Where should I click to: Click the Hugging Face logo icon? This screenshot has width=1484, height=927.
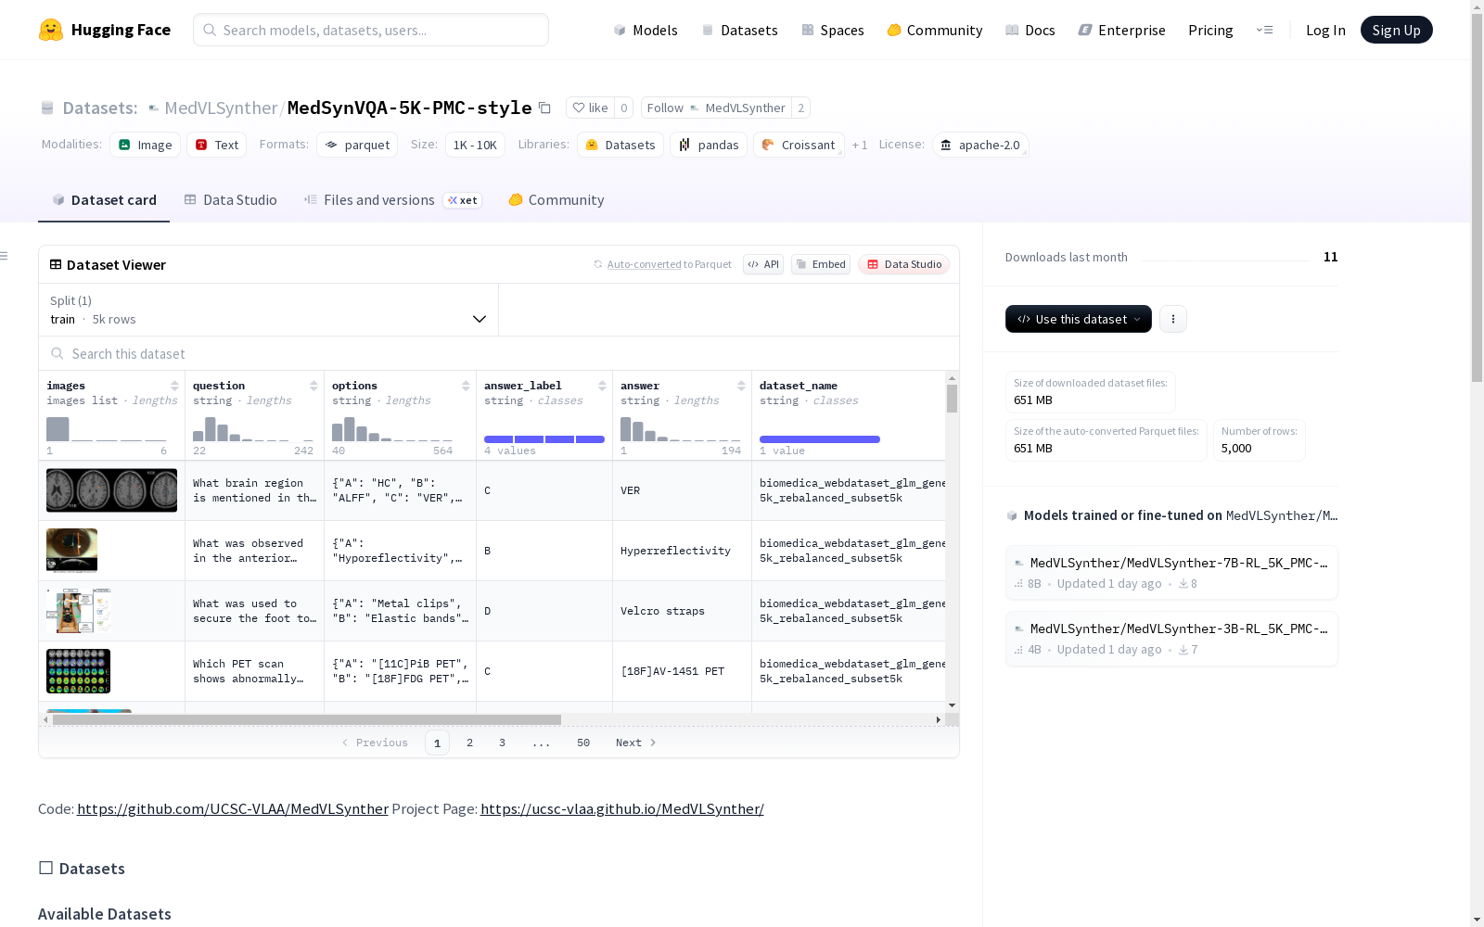click(x=51, y=30)
